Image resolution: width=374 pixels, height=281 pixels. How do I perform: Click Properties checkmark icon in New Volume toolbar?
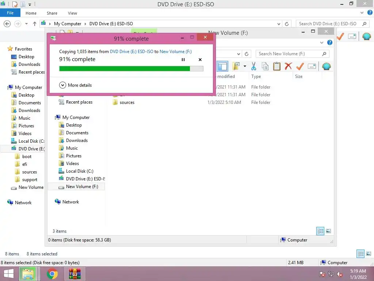(300, 66)
